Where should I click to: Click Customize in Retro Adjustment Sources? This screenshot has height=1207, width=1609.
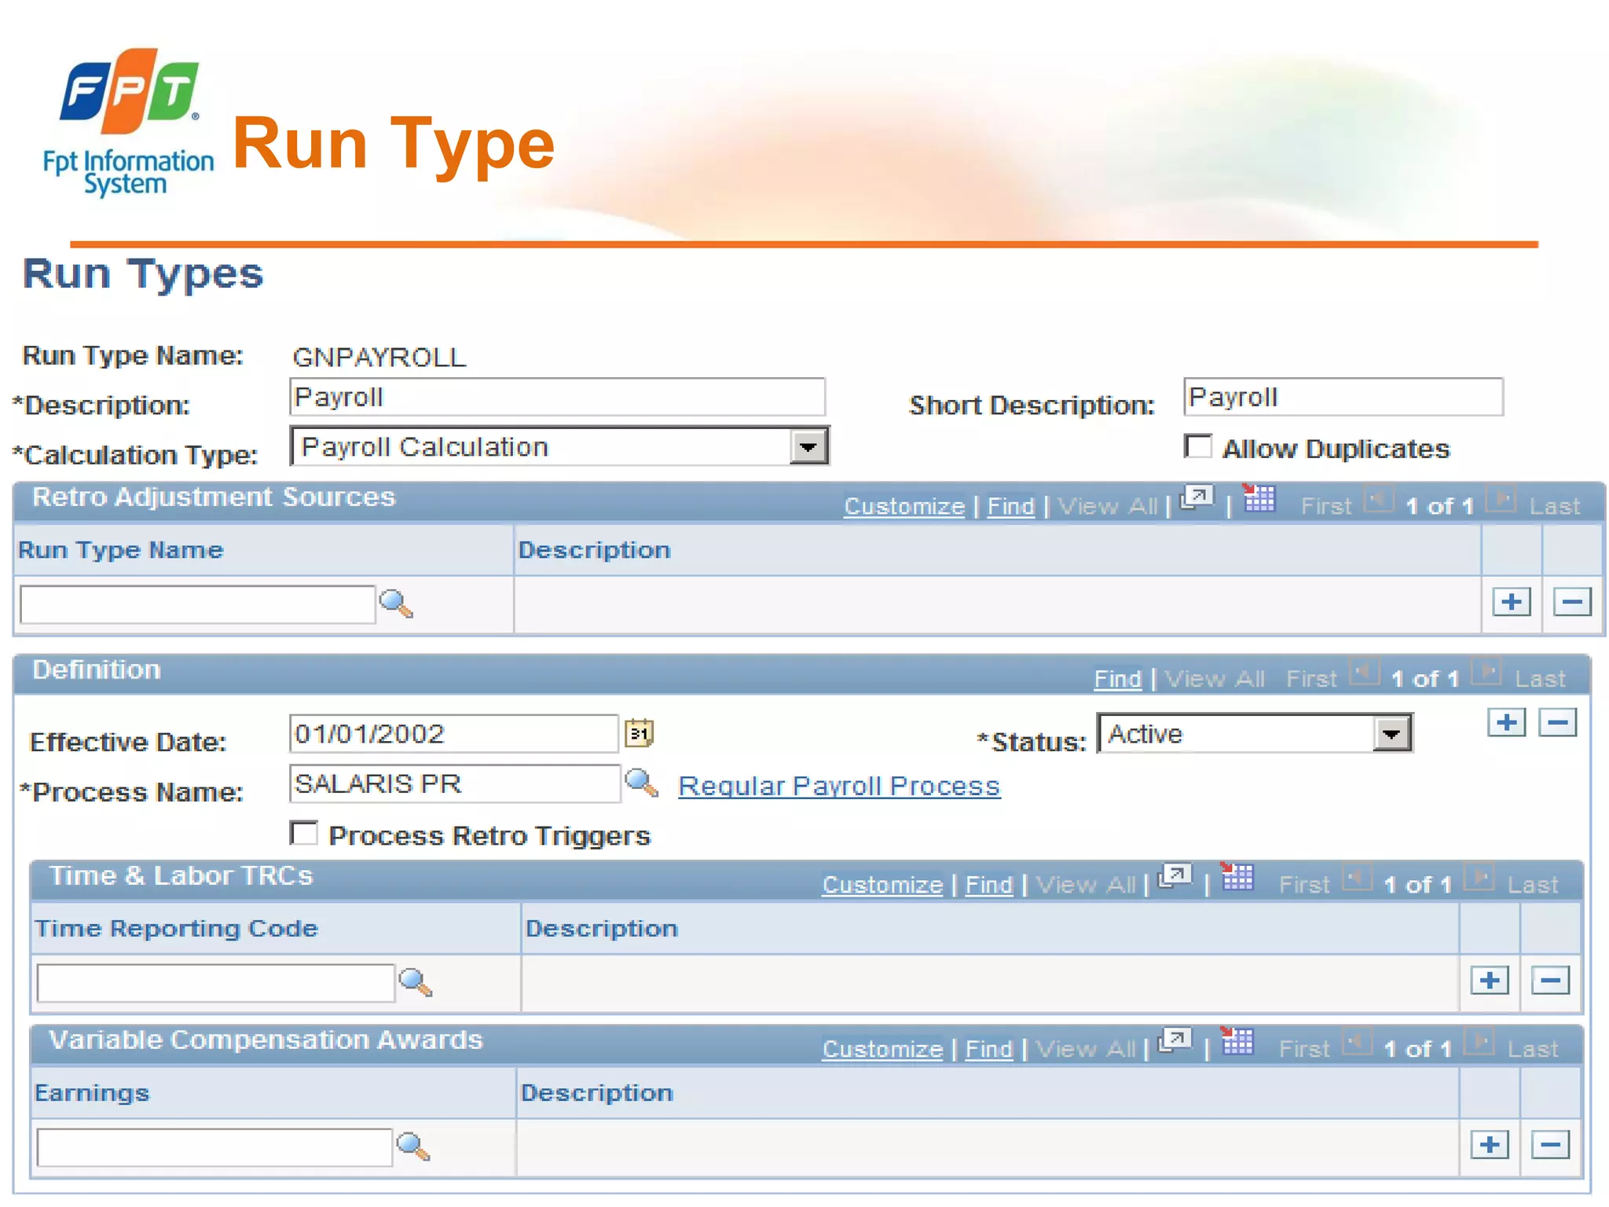904,506
